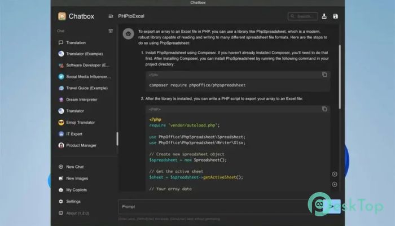Click the chat list scrollbar in sidebar
Viewport: 395px width, 226px height.
point(117,139)
